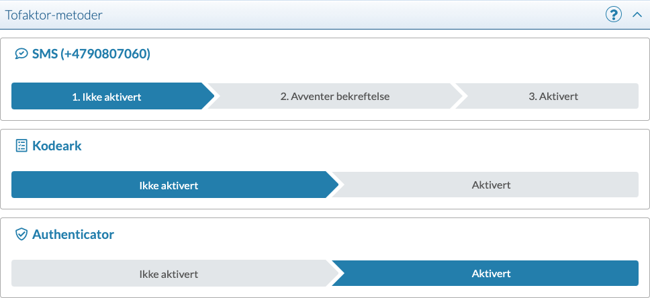Select SMS step '2. Avventer bekreftelse'

coord(334,96)
